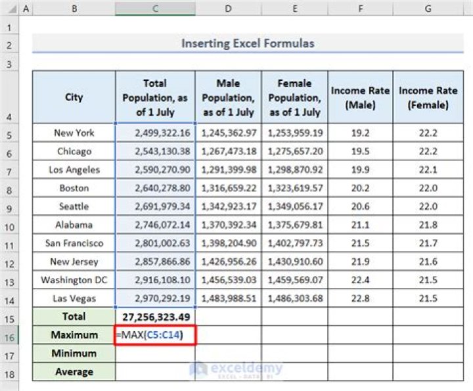Click the 'Inserting Excel Formulas' title cell
This screenshot has height=391, width=473.
coord(248,43)
